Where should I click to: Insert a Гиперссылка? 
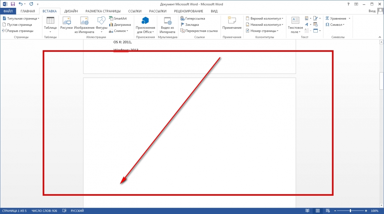[x=193, y=18]
